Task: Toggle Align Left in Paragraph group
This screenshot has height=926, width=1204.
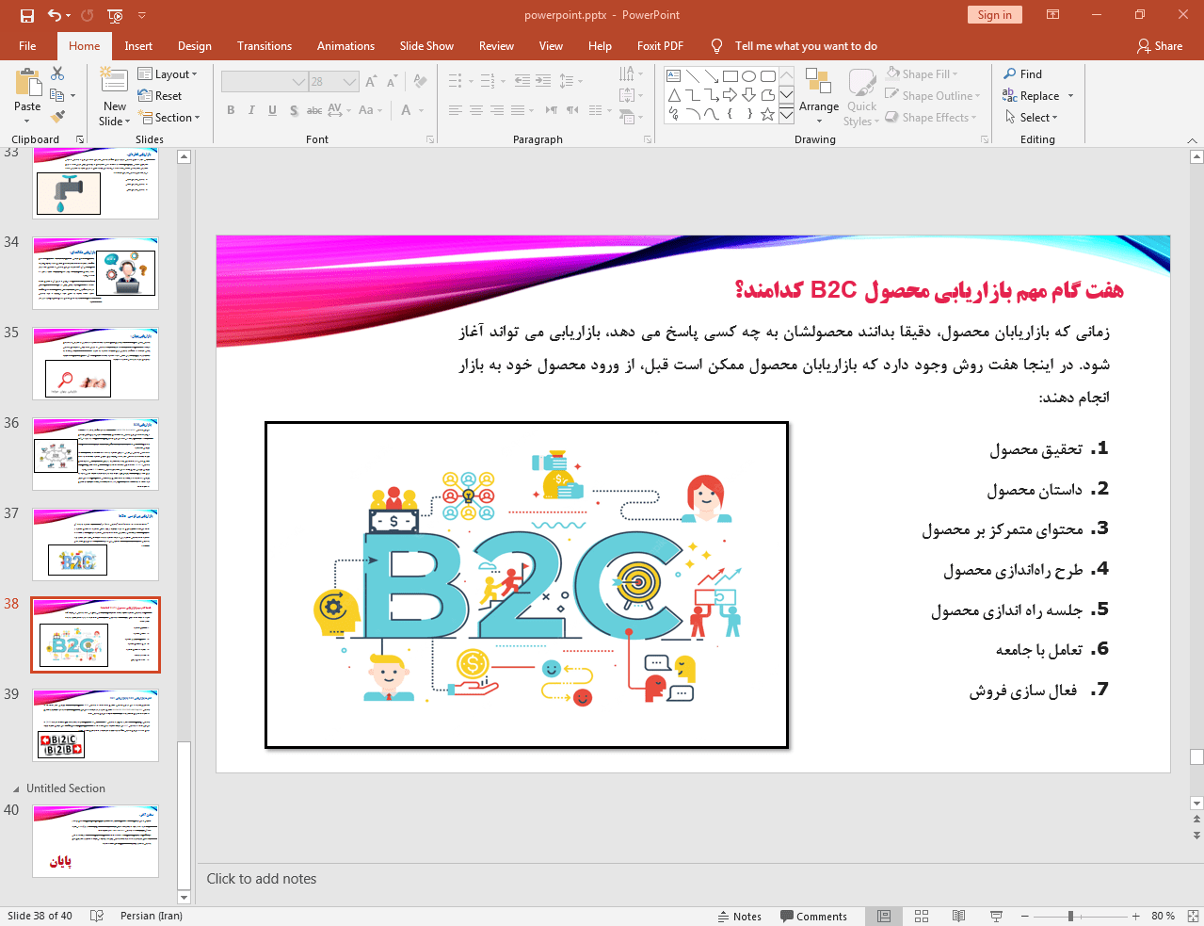Action: (456, 110)
